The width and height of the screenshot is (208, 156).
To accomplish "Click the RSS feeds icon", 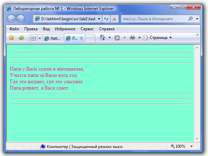I will click(x=117, y=38).
